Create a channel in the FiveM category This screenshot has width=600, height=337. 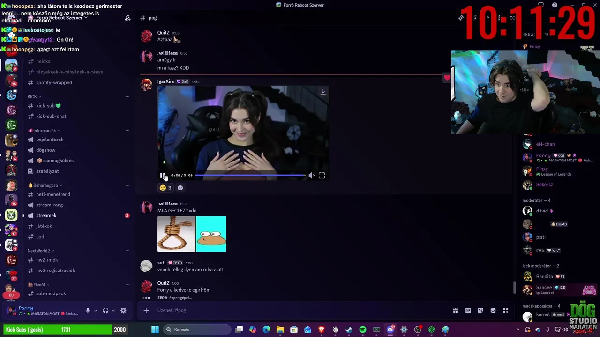point(127,285)
